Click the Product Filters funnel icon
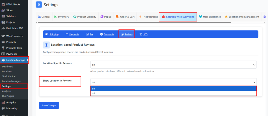Viewport: 268px width, 116px height. (x=3, y=48)
